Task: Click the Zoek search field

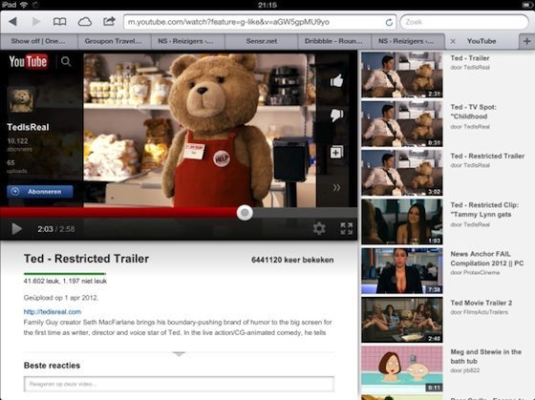Action: pos(464,22)
